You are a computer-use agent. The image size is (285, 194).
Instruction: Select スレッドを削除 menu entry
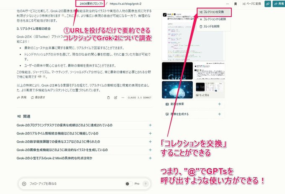pyautogui.click(x=214, y=26)
